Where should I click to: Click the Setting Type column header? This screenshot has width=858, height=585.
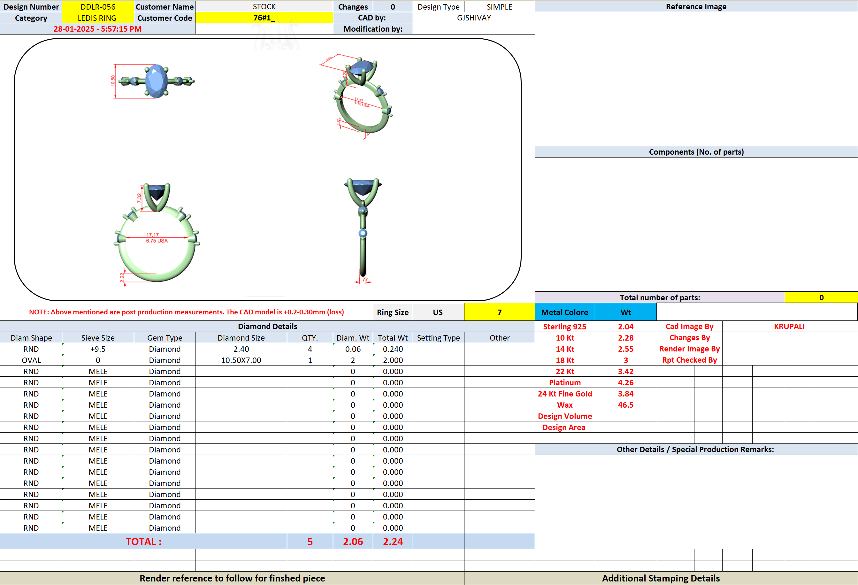[x=438, y=338]
